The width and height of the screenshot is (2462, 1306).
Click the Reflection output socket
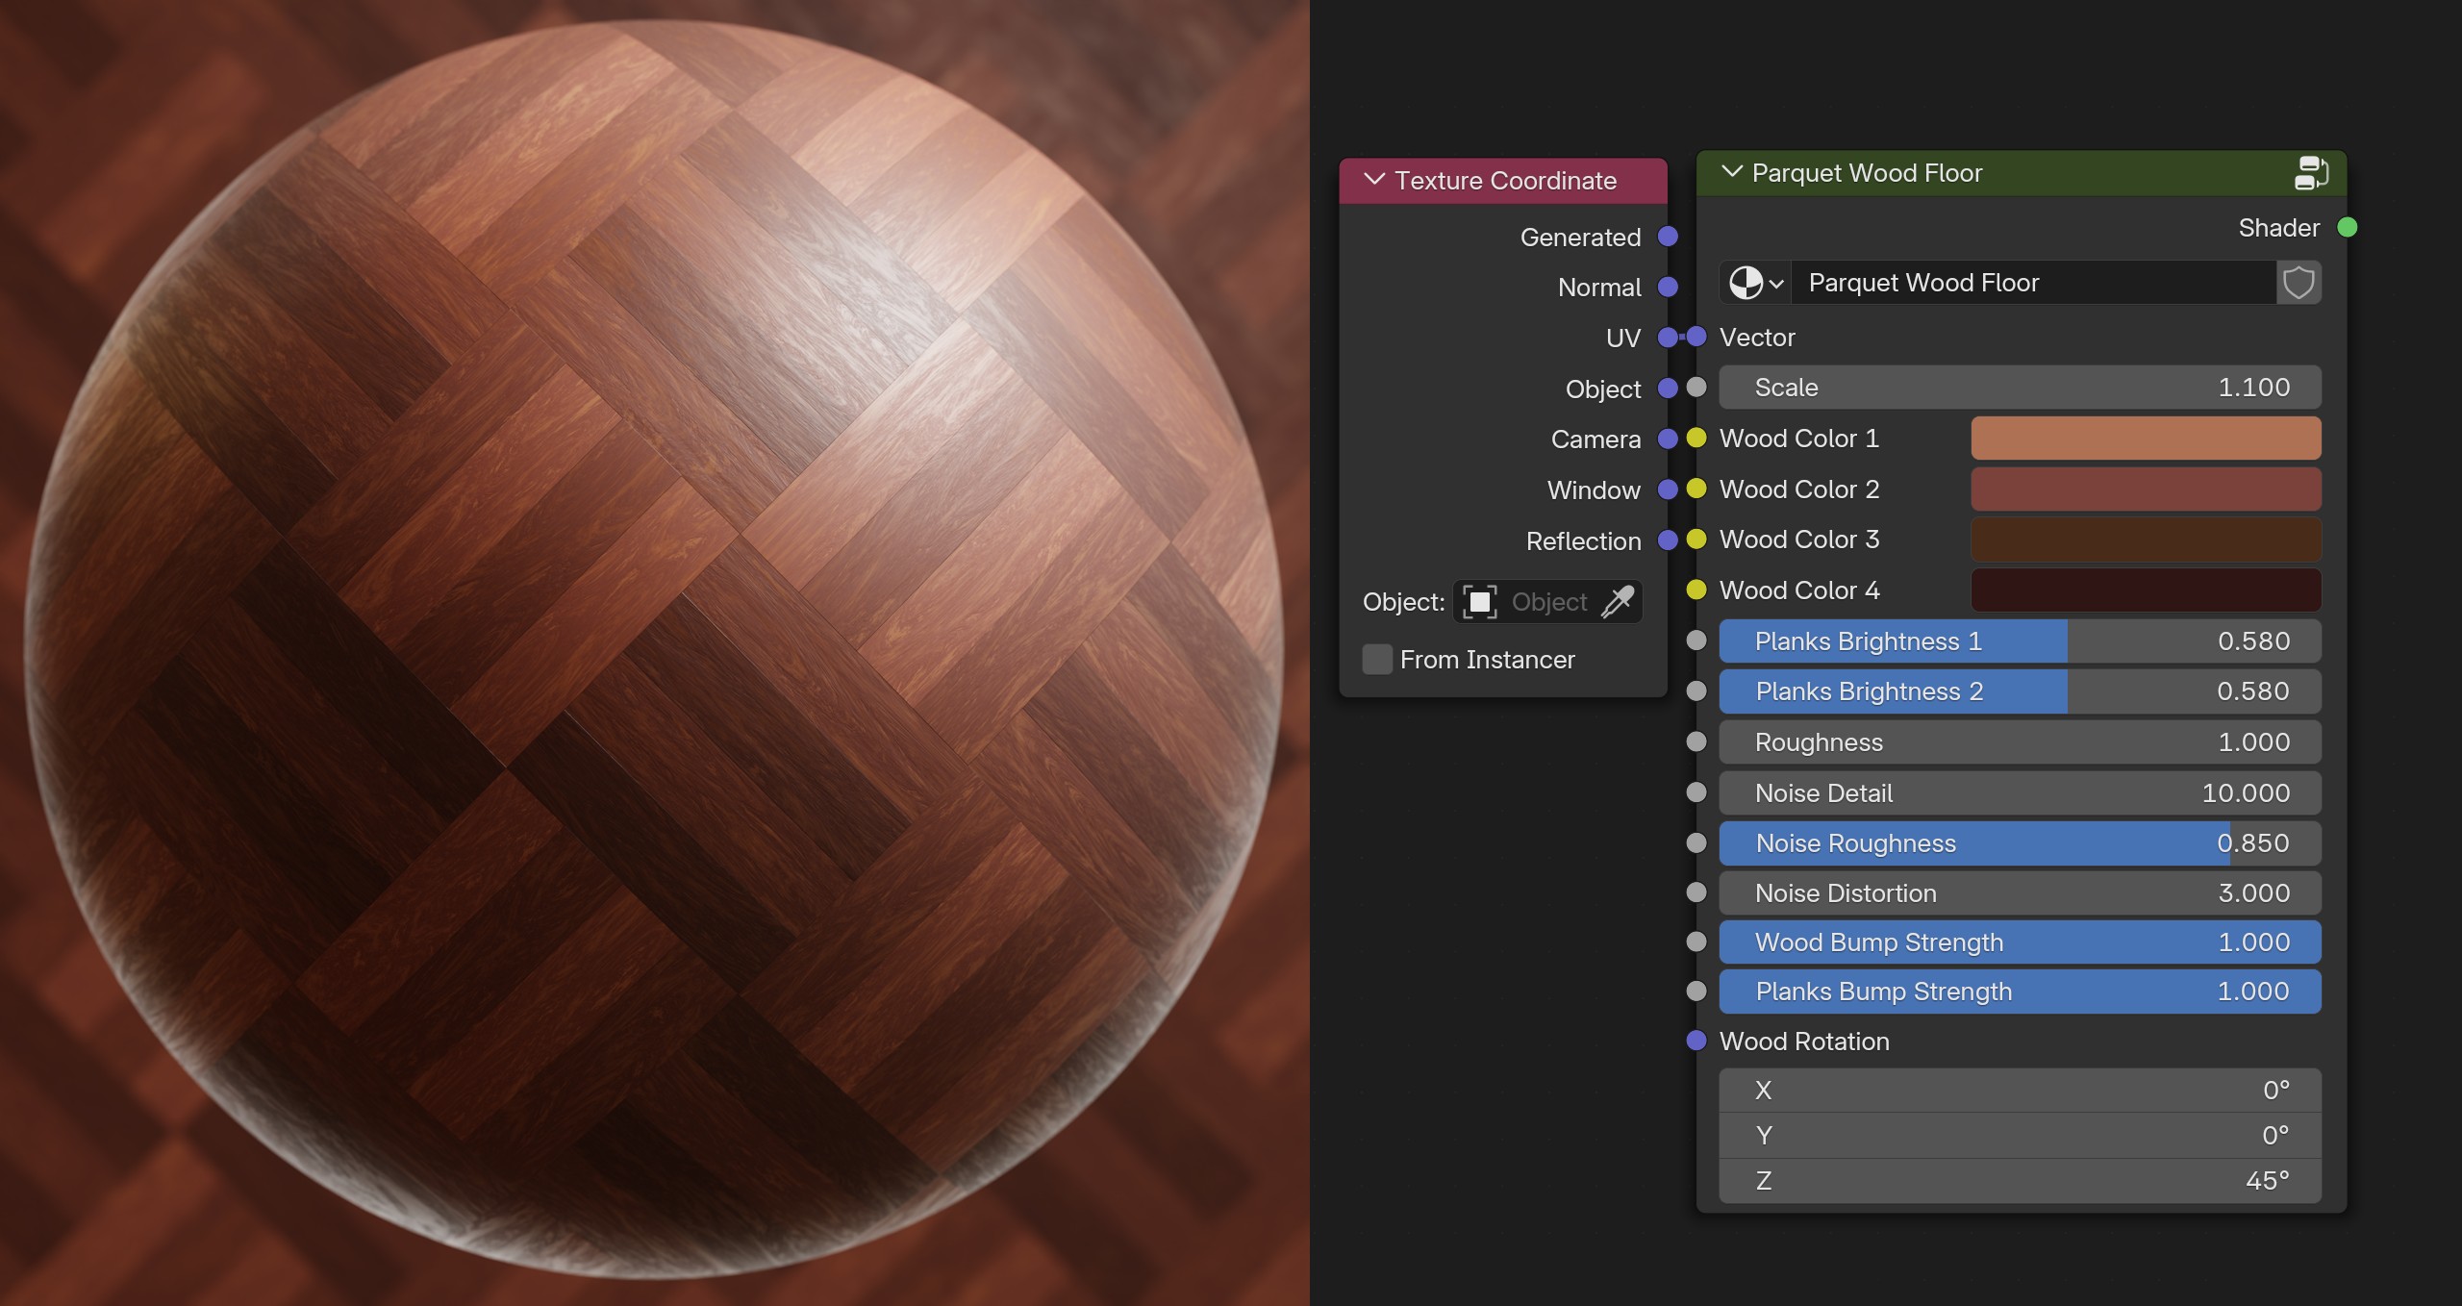[x=1668, y=540]
